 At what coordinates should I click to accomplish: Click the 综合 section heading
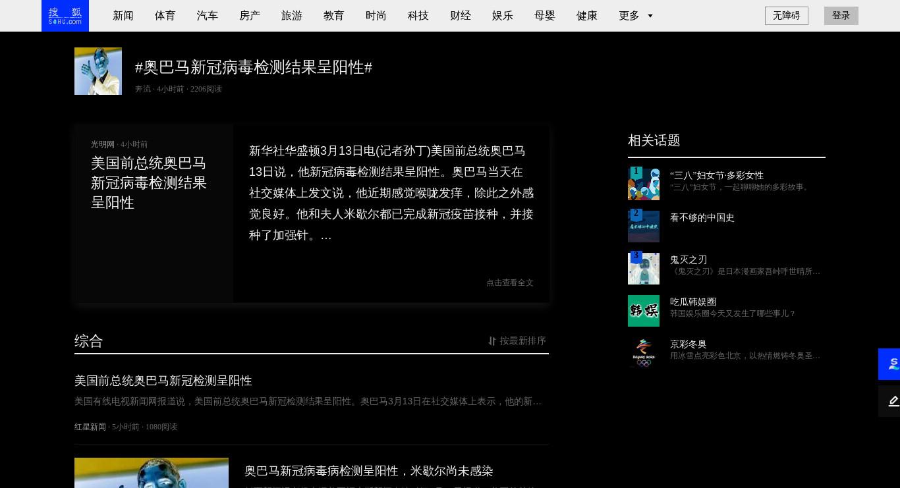(89, 341)
